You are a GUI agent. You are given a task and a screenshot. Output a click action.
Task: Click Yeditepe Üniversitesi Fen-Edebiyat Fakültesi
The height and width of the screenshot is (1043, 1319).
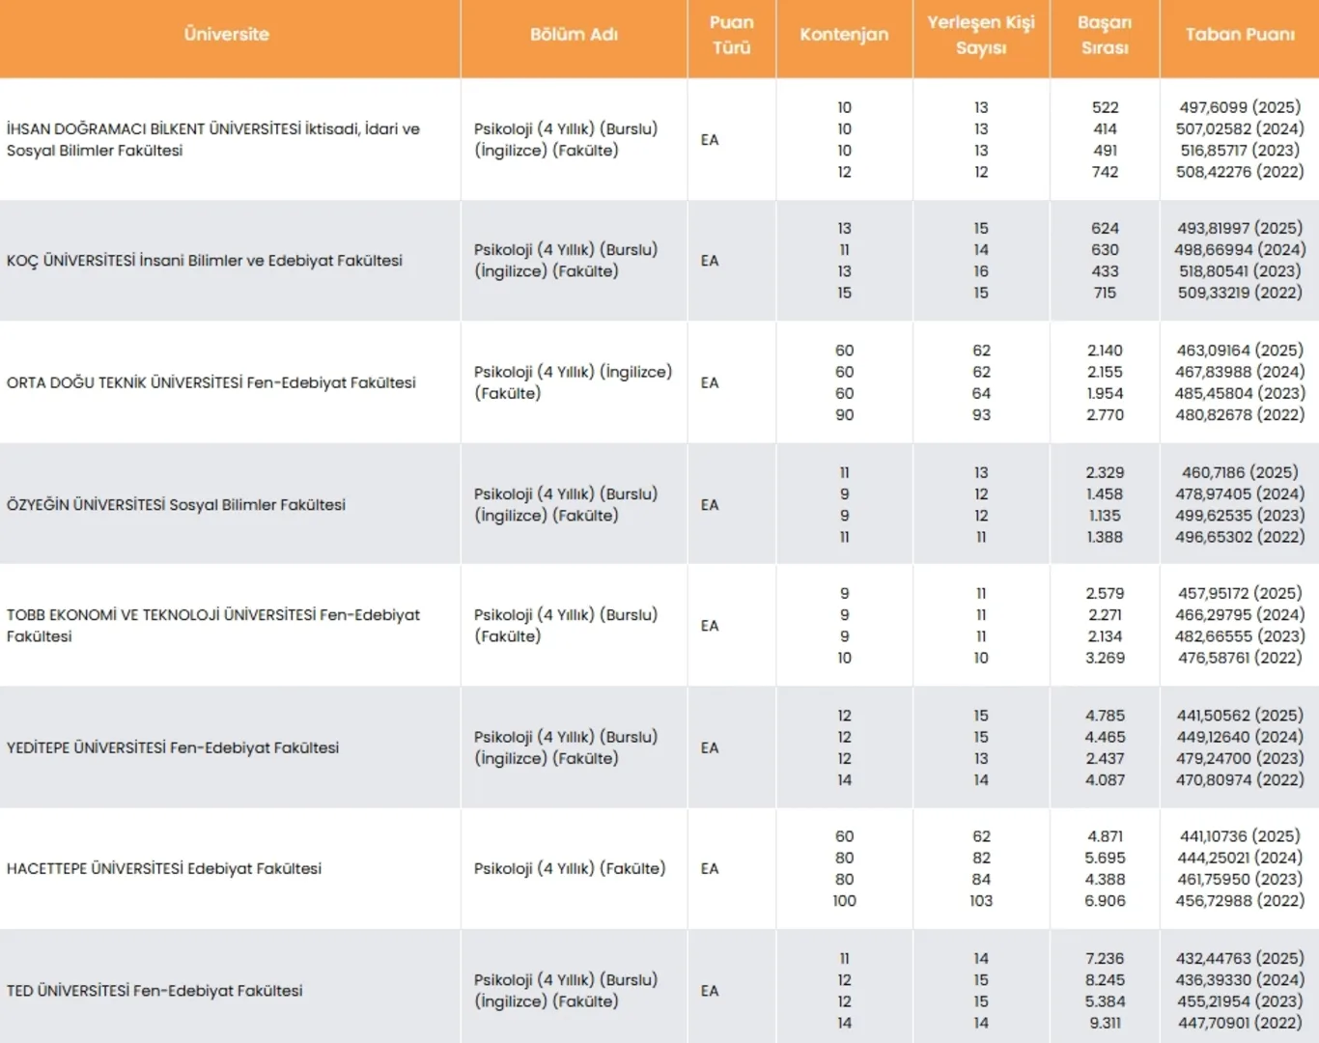173,747
